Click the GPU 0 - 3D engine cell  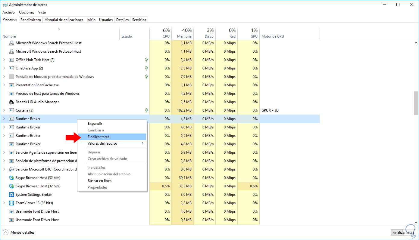click(x=270, y=110)
